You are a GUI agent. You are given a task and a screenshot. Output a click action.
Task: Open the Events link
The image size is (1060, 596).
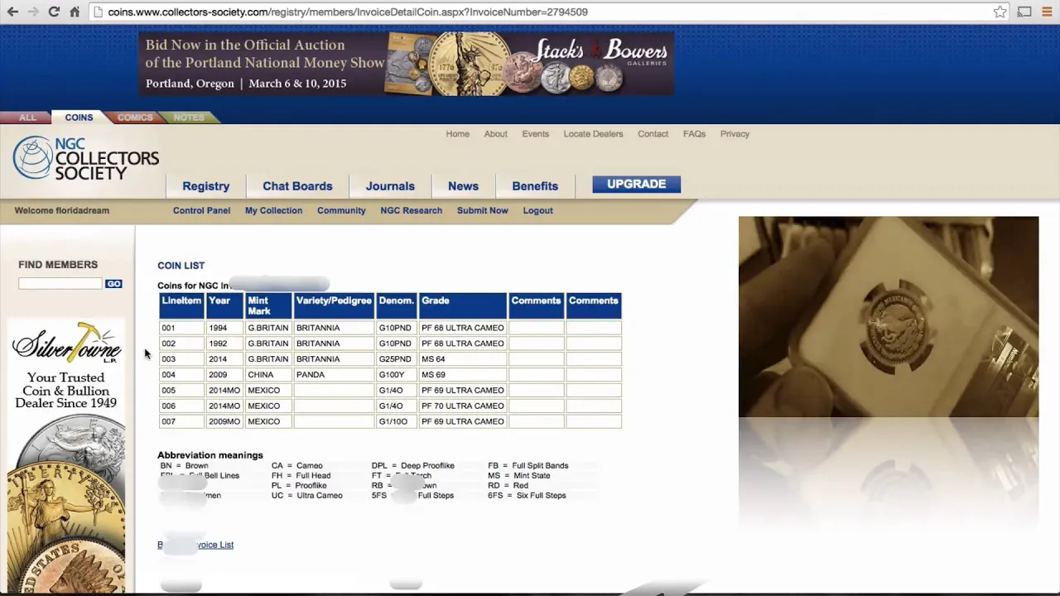click(x=535, y=134)
